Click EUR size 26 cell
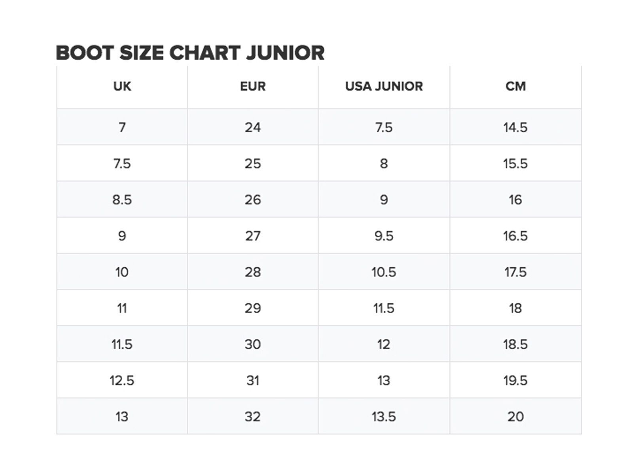 tap(253, 200)
